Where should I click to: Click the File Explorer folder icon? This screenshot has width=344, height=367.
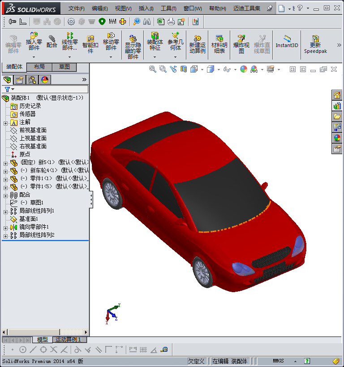coord(337,117)
